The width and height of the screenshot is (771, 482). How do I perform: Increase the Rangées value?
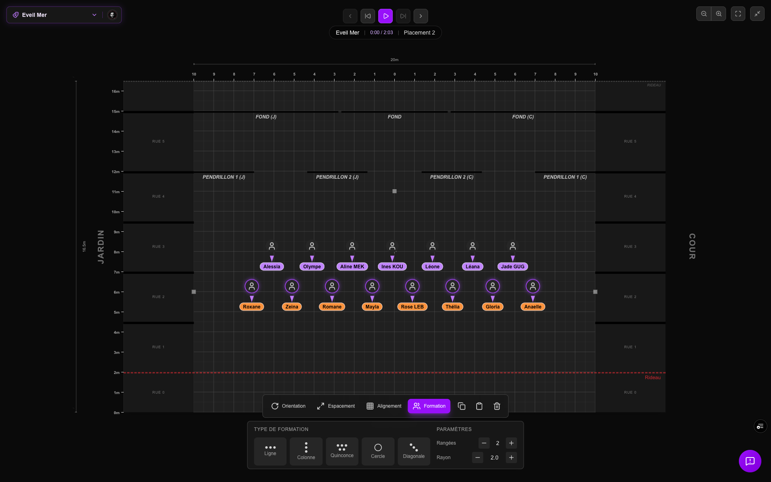511,443
